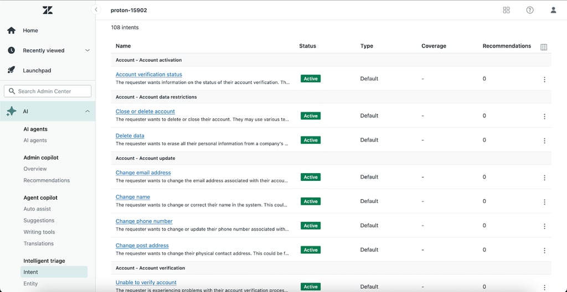Viewport: 567px width, 292px height.
Task: Select Intent under Intelligent triage
Action: (54, 272)
